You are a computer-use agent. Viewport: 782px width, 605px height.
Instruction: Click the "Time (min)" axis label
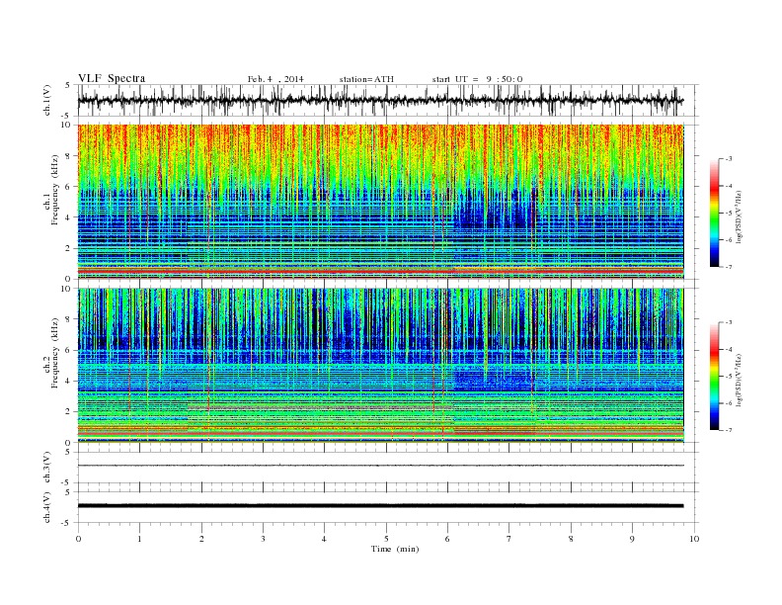[395, 549]
